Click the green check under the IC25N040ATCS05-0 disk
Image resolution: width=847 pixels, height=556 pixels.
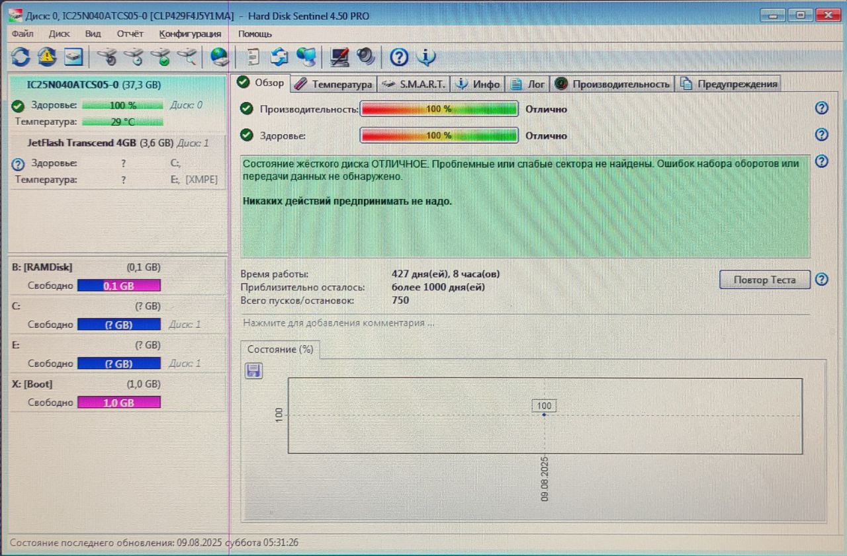pyautogui.click(x=18, y=106)
